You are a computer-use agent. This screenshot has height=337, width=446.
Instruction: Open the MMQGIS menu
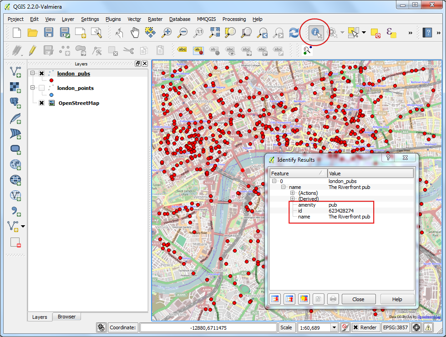pyautogui.click(x=207, y=19)
